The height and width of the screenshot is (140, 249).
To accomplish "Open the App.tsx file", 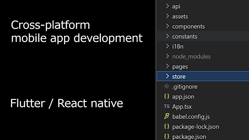I will [x=182, y=107].
